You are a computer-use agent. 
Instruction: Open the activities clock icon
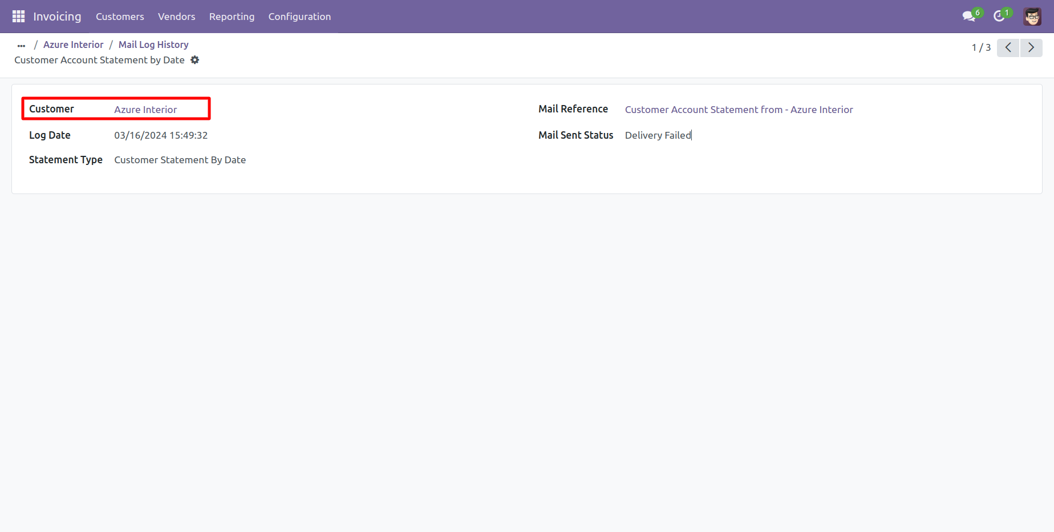(x=999, y=16)
